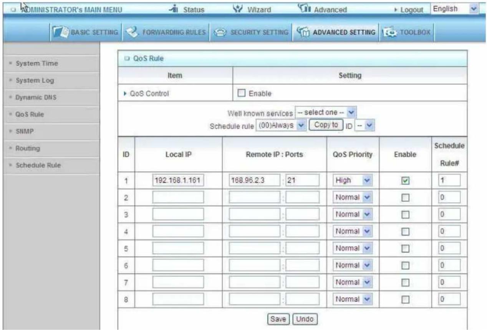
Task: Click the Local IP field in row 2
Action: pyautogui.click(x=178, y=197)
